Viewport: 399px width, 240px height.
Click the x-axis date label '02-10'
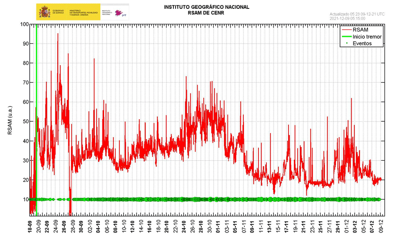click(90, 227)
